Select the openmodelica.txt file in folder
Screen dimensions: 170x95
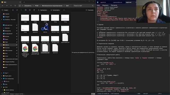(x=65, y=38)
